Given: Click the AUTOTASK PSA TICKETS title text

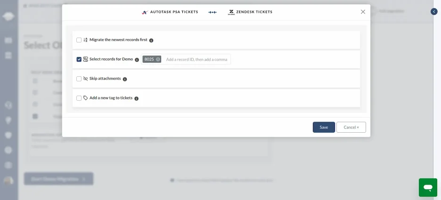Looking at the screenshot, I should pos(174,12).
